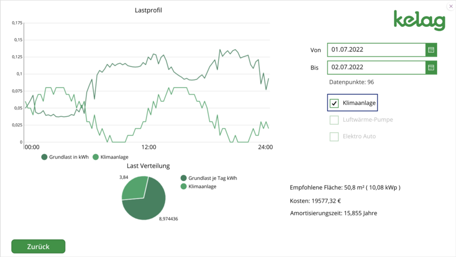Click the Klimaanlage legend marker under line chart
Image resolution: width=456 pixels, height=257 pixels.
(x=96, y=157)
